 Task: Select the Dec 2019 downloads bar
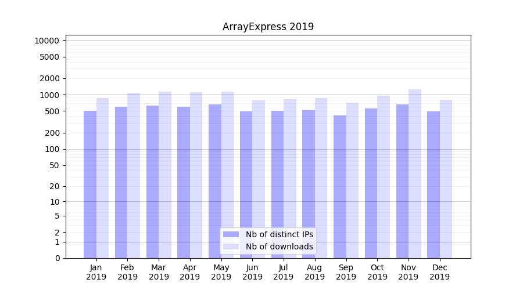446,179
